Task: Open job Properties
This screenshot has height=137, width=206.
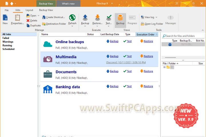Action: (17, 20)
